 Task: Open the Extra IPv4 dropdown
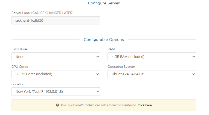56,57
